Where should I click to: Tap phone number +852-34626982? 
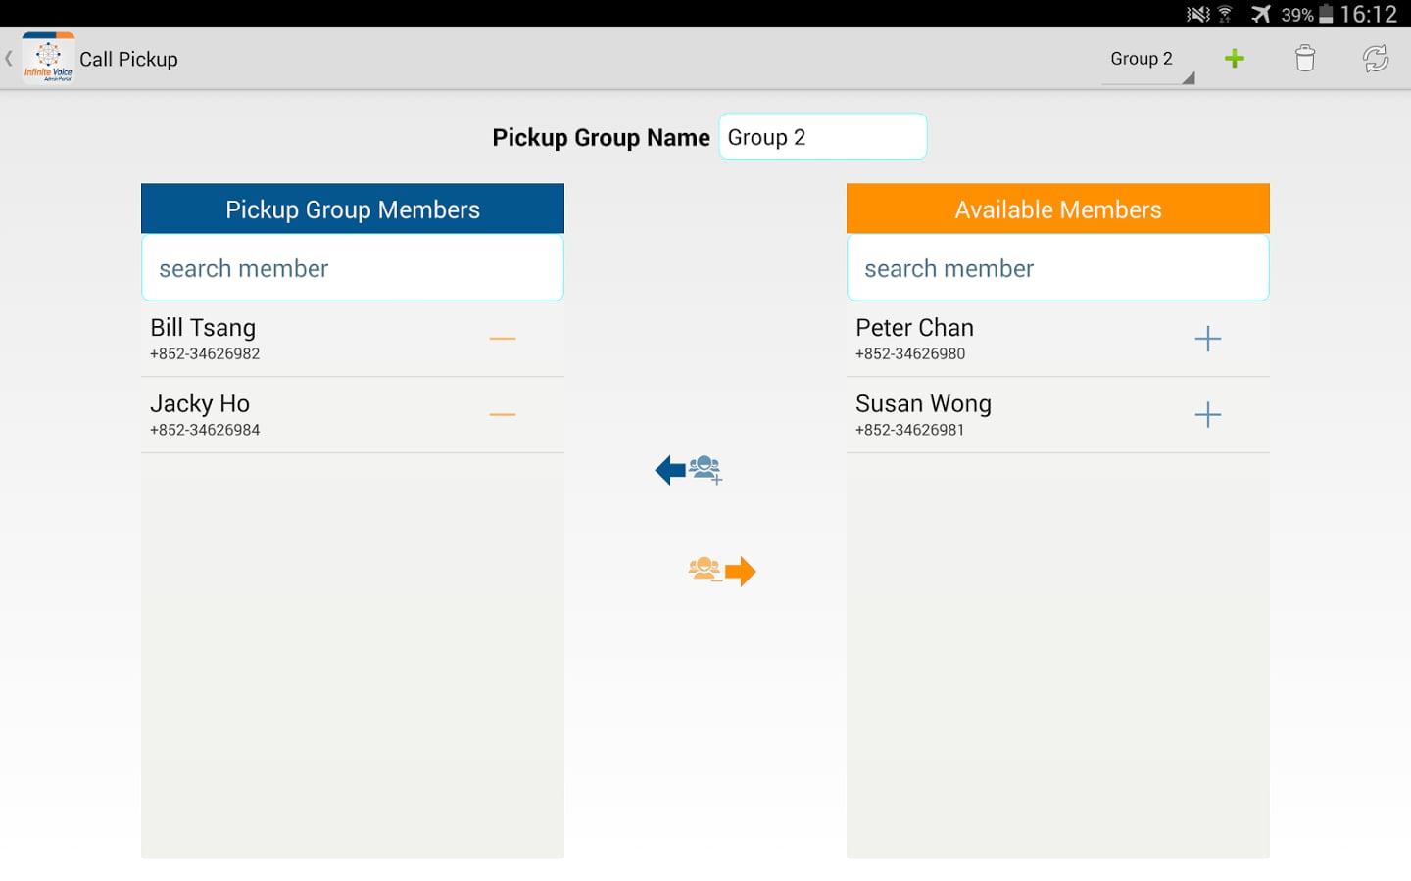(x=205, y=354)
